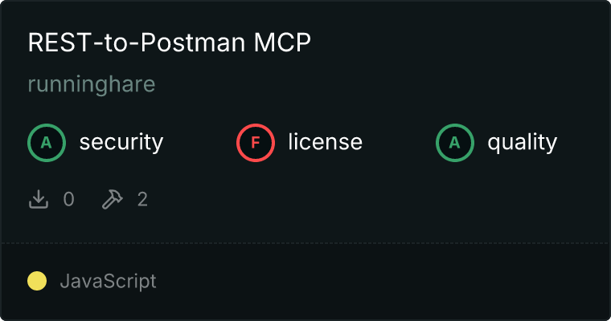Click the hammer tools icon
Screen dimensions: 611x321
point(113,199)
